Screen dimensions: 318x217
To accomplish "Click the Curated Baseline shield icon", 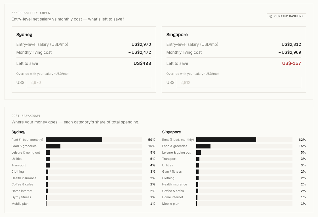I will 271,16.
